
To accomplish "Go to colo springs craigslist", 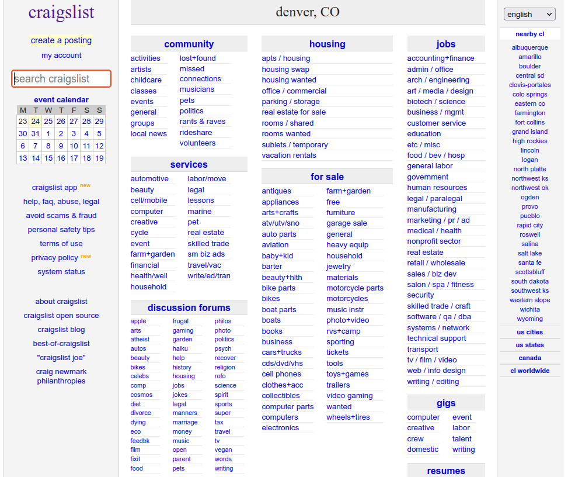I will (x=529, y=94).
